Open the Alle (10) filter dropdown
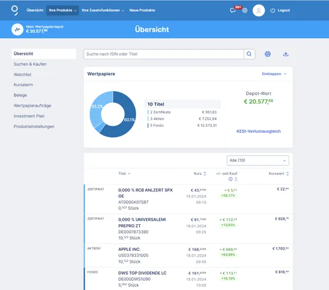329x290 pixels. pos(257,160)
